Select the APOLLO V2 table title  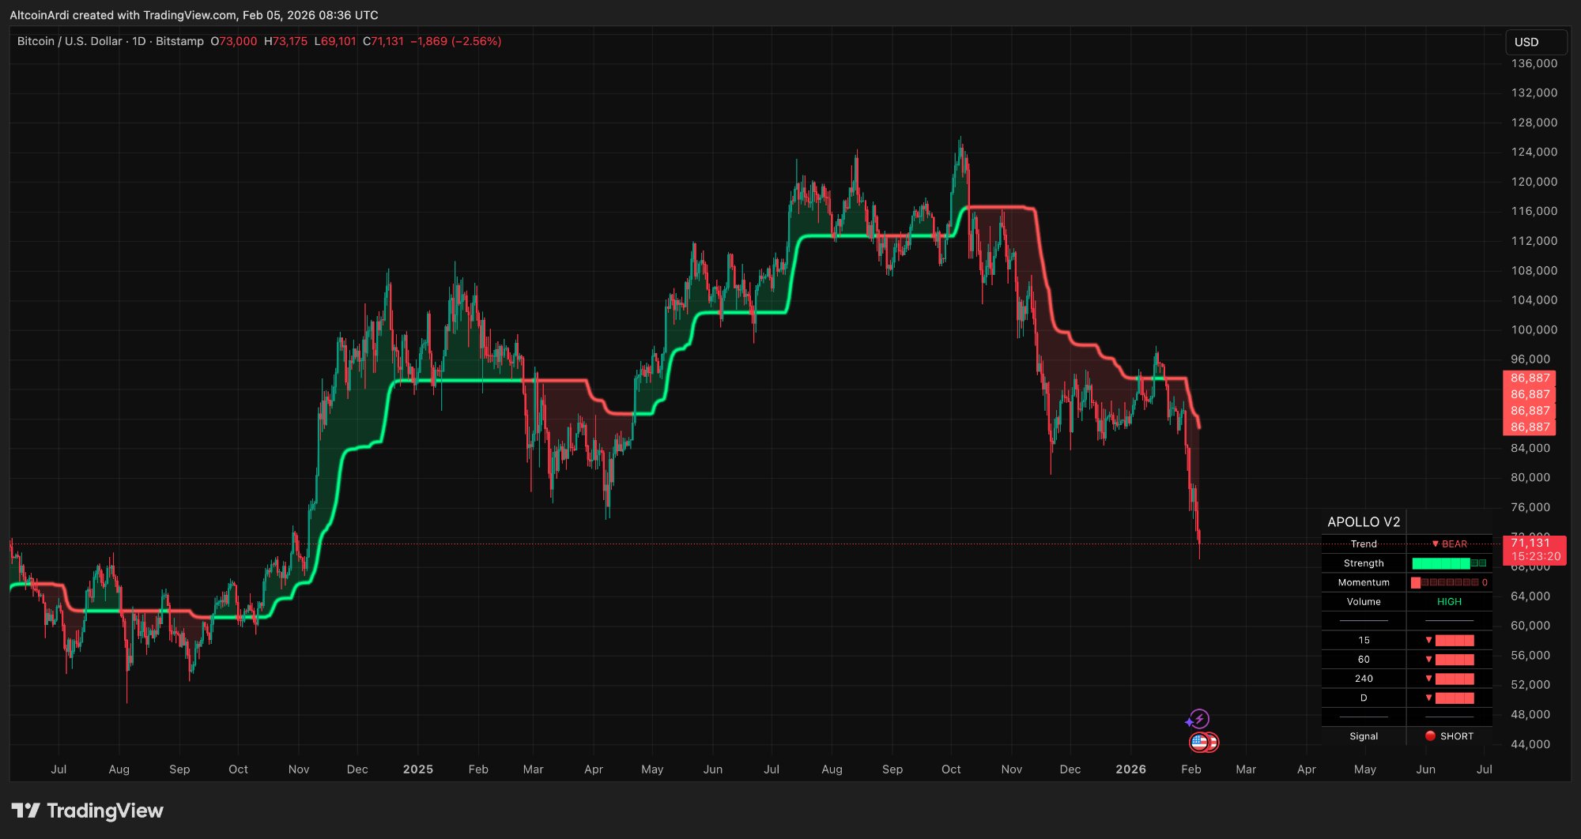[x=1364, y=522]
